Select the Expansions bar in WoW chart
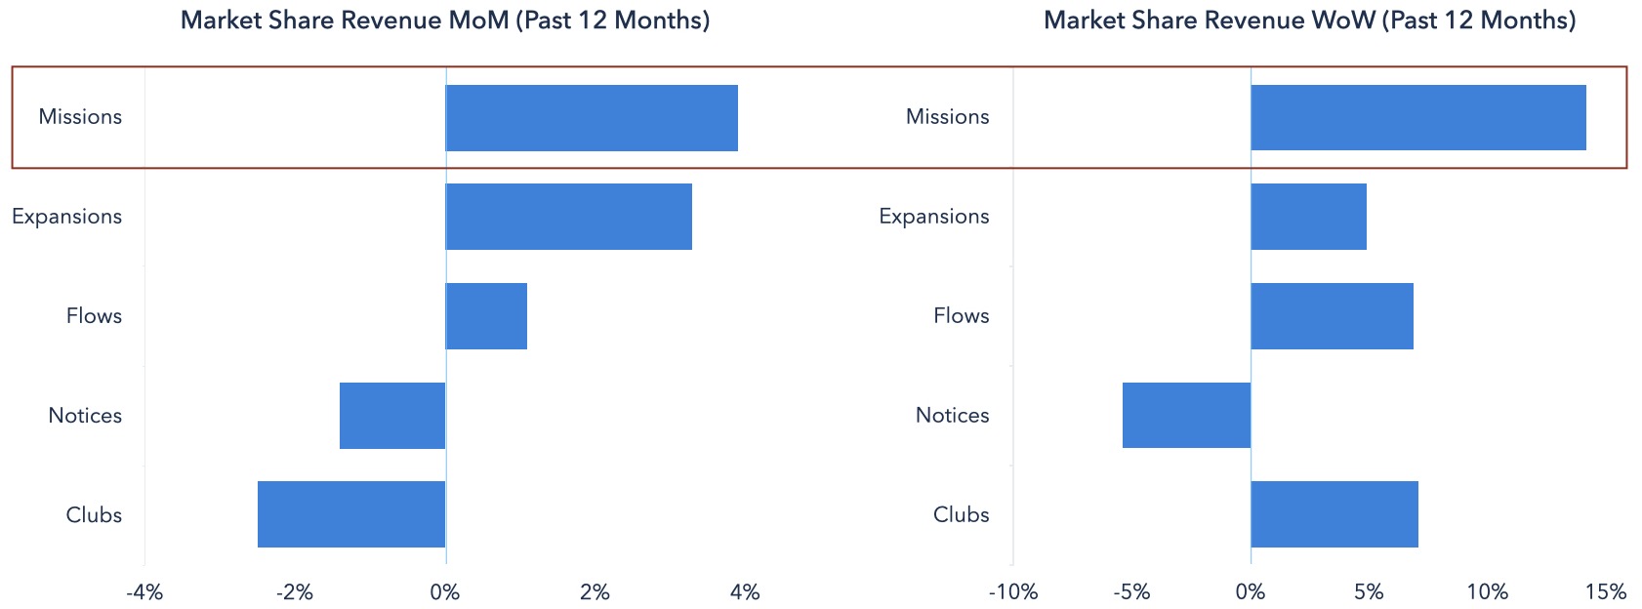The width and height of the screenshot is (1642, 609). [x=1308, y=217]
